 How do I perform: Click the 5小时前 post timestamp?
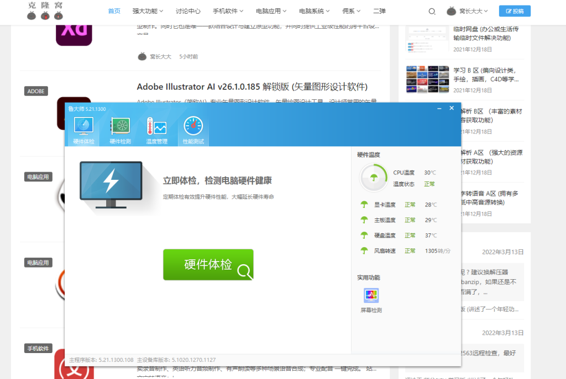coord(188,57)
